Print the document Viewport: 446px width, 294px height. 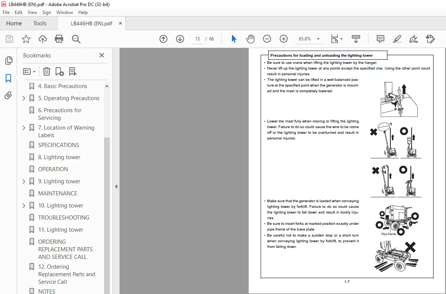point(59,39)
